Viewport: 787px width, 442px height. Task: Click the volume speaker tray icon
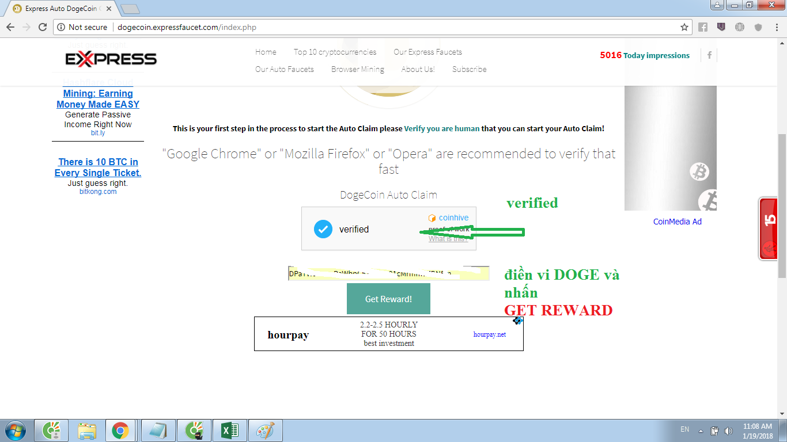click(x=728, y=430)
